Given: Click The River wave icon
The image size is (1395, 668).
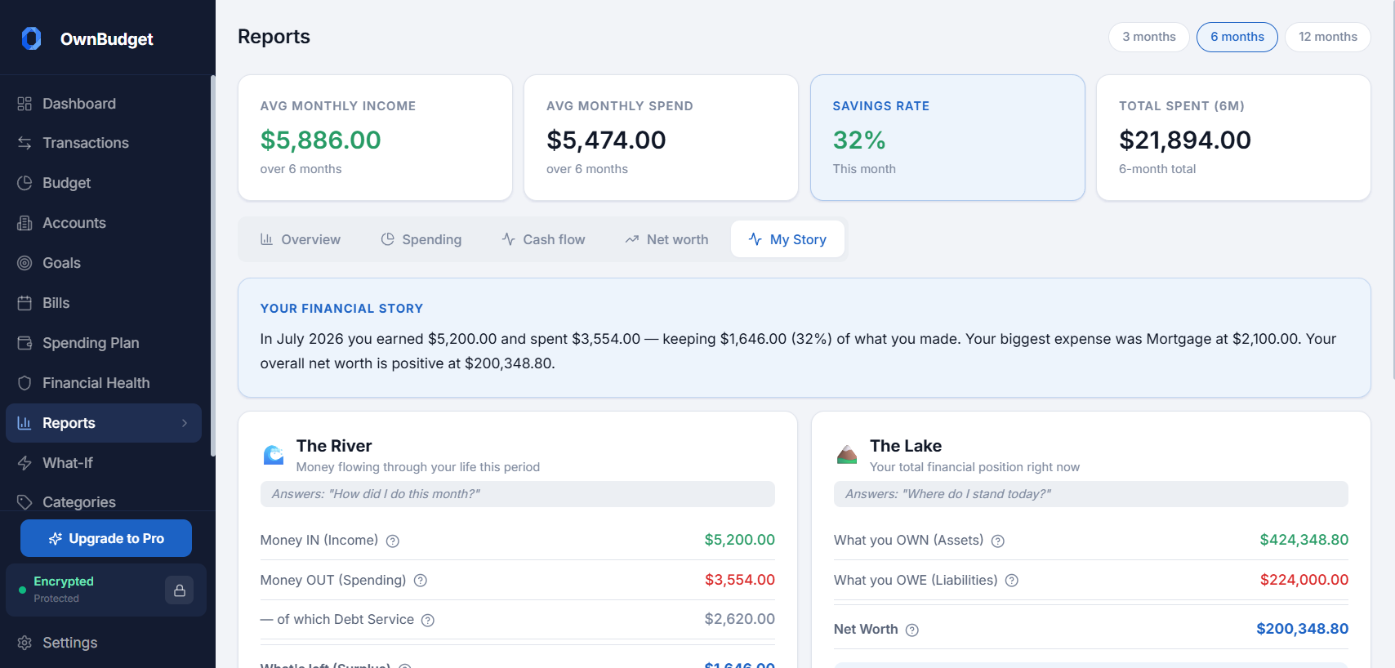Looking at the screenshot, I should (x=274, y=454).
